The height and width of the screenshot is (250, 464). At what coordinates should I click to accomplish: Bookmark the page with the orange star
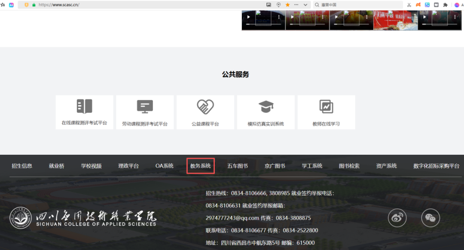287,5
